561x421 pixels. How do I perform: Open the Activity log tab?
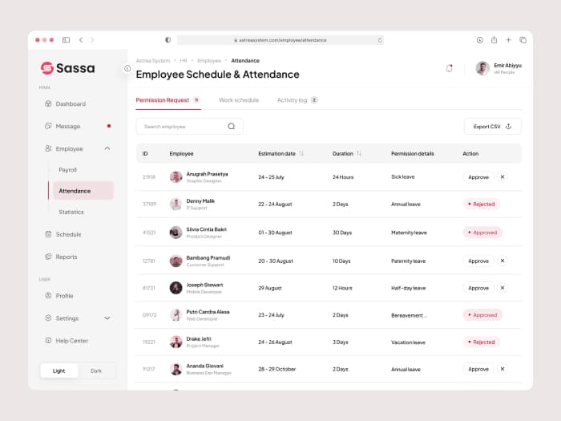(x=293, y=100)
